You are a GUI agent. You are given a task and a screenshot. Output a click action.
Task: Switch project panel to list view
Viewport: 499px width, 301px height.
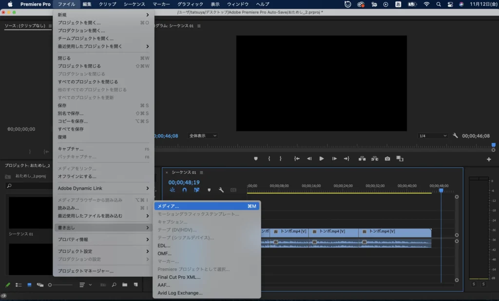coord(19,284)
